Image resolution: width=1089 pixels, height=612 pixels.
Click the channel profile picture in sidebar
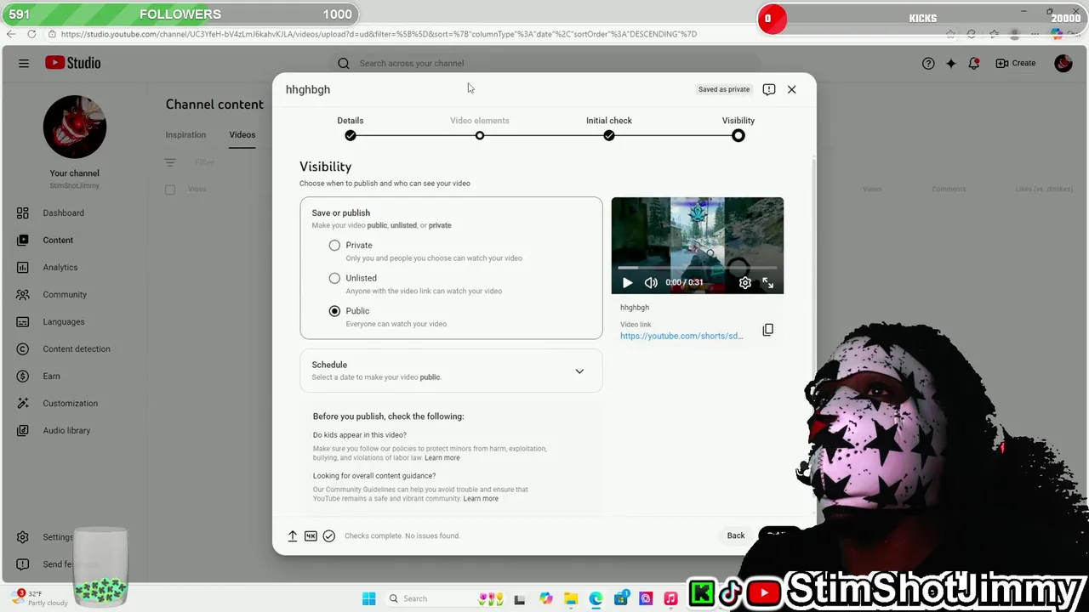(75, 127)
